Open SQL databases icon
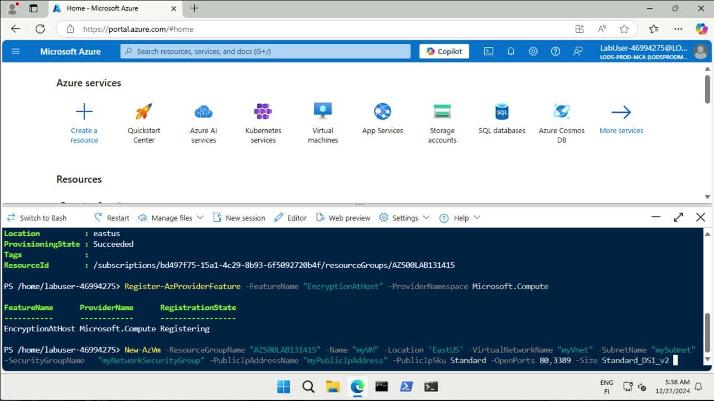The height and width of the screenshot is (401, 714). coord(502,111)
